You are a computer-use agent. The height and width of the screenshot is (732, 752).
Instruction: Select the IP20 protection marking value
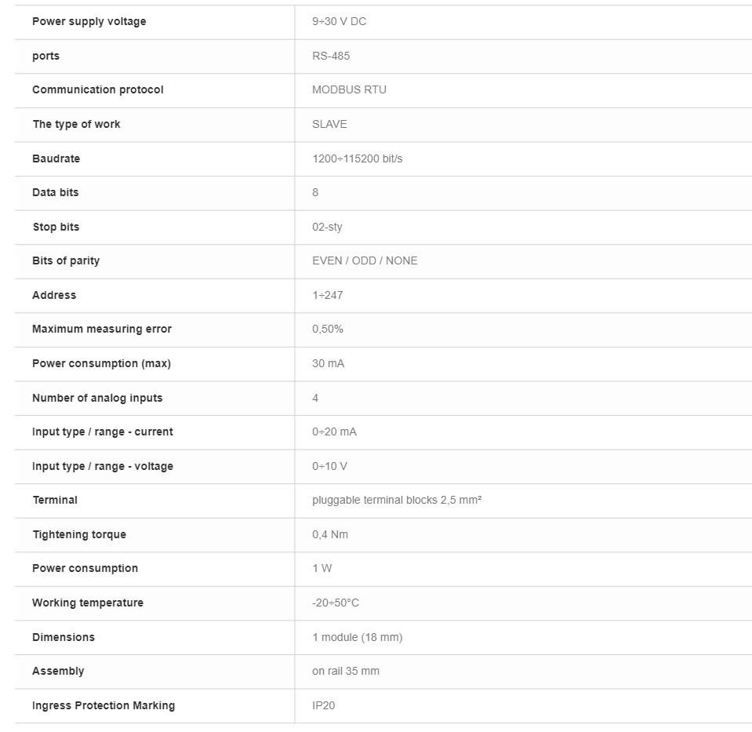323,705
